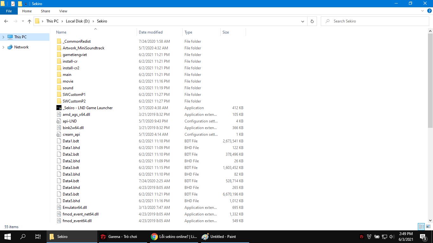
Task: Expand the ribbon chevron
Action: [422, 11]
